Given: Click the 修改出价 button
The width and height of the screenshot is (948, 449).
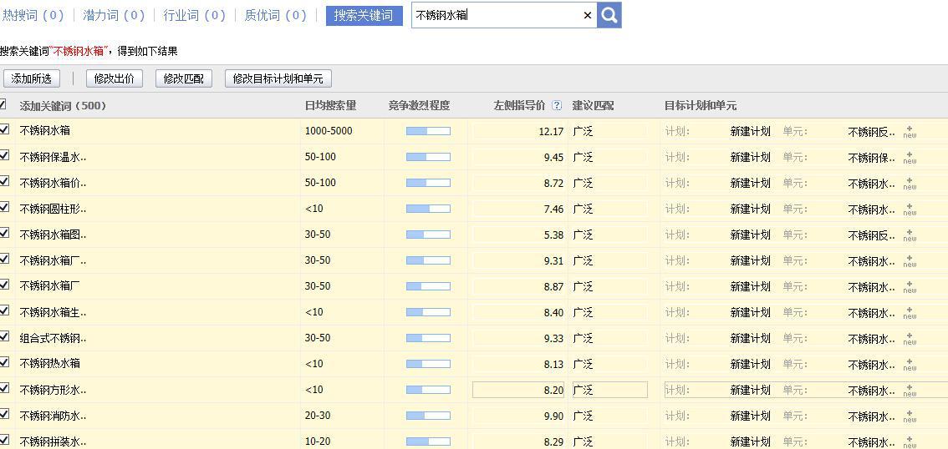Looking at the screenshot, I should point(114,78).
